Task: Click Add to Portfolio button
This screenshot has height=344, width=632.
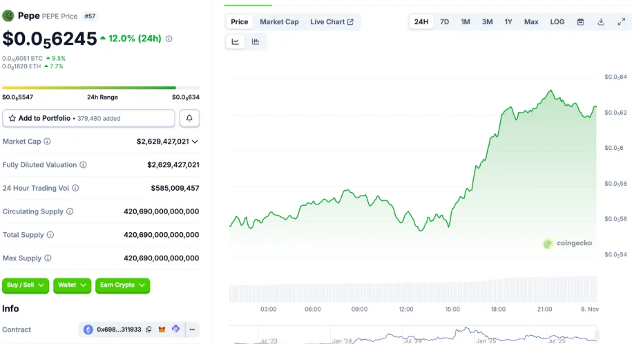Action: coord(88,118)
